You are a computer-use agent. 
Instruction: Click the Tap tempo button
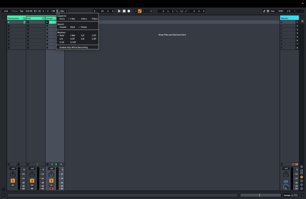21,11
